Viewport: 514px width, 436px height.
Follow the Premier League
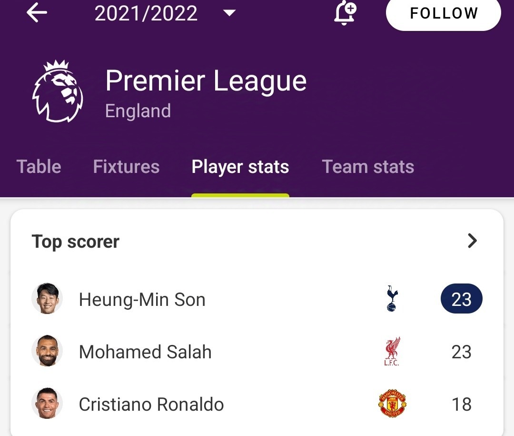coord(444,13)
